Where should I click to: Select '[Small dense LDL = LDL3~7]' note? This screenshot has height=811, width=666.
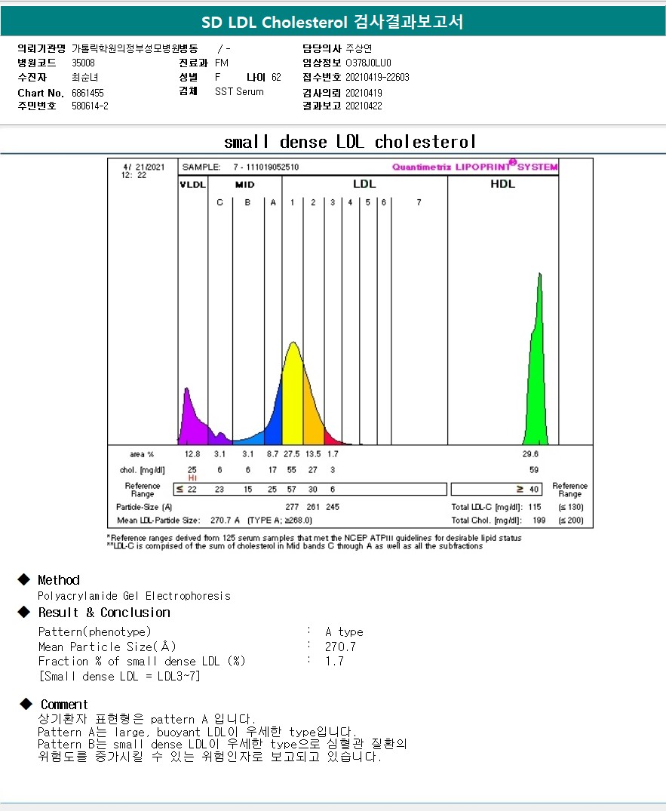click(120, 677)
